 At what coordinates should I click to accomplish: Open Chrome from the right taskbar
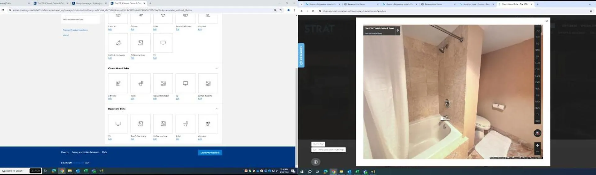[x=333, y=172]
